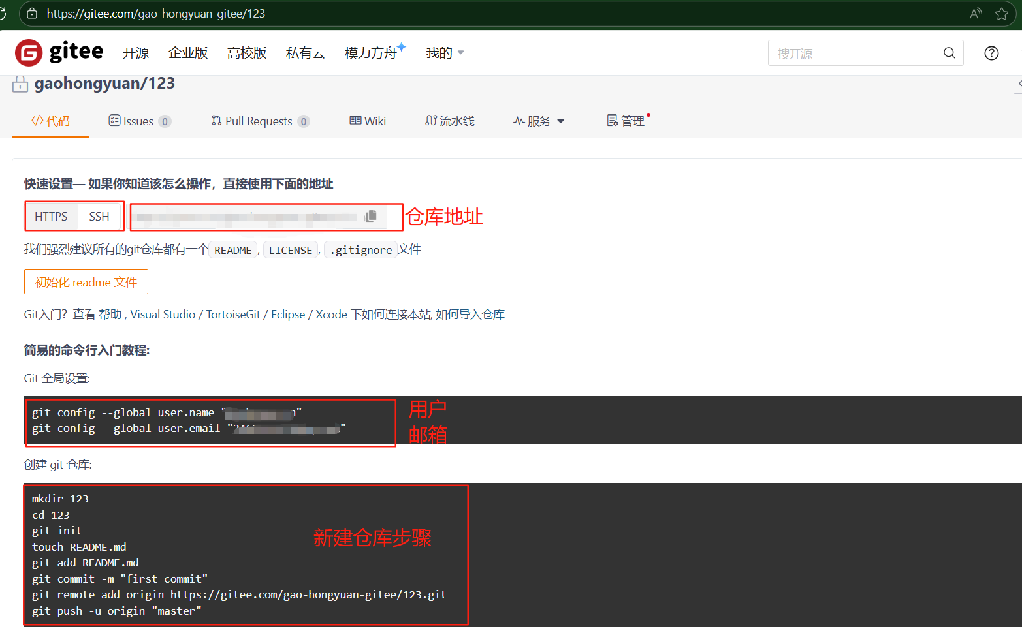Viewport: 1022px width, 633px height.
Task: Open the help question mark icon
Action: coord(991,53)
